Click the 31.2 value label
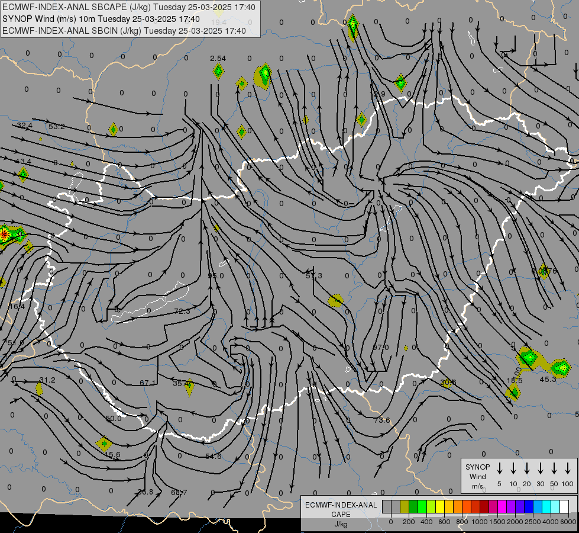This screenshot has width=579, height=533. pyautogui.click(x=47, y=380)
